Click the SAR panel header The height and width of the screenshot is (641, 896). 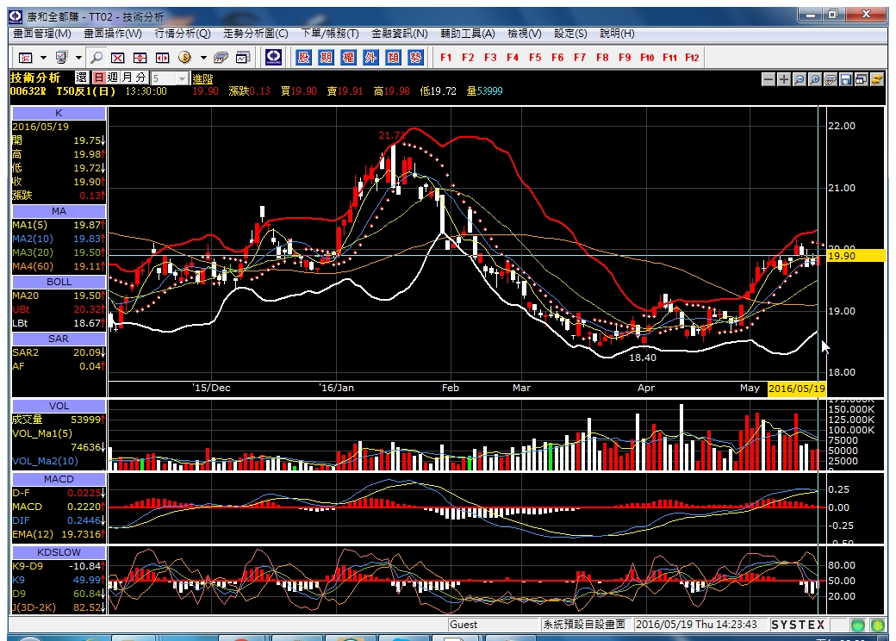59,339
